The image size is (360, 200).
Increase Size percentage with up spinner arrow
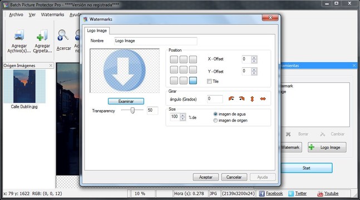[x=183, y=115]
